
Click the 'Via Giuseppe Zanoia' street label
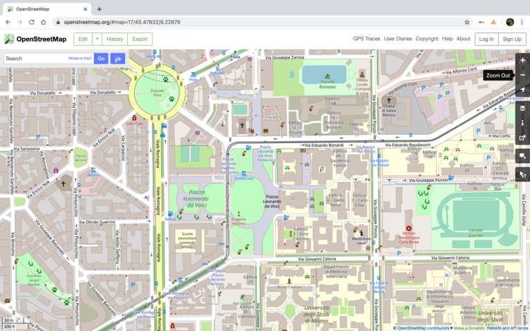click(285, 57)
